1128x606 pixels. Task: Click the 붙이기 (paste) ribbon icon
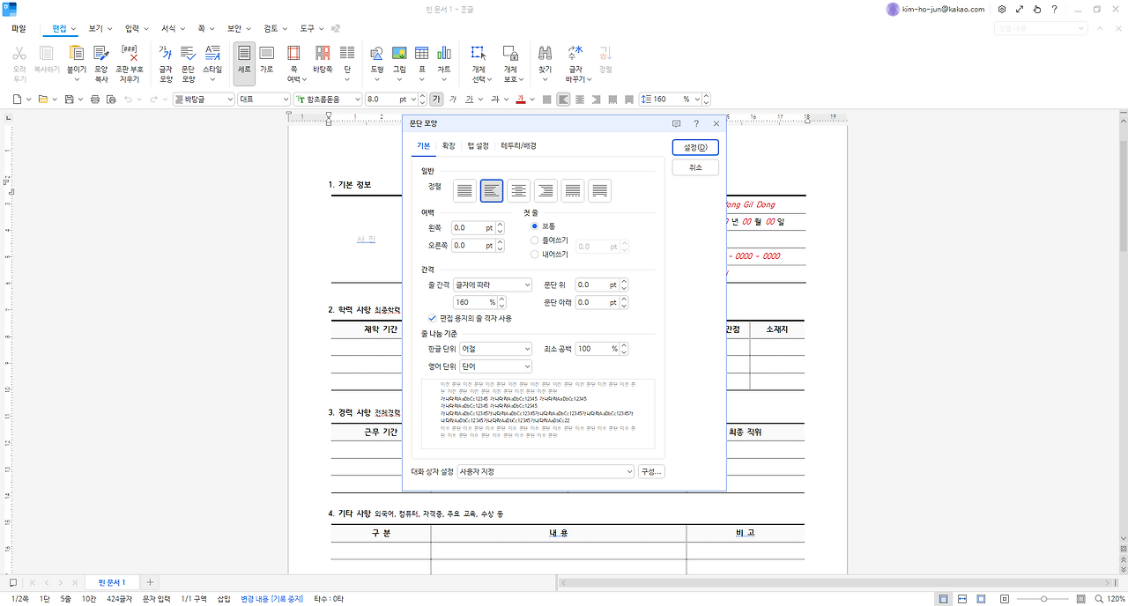tap(77, 63)
